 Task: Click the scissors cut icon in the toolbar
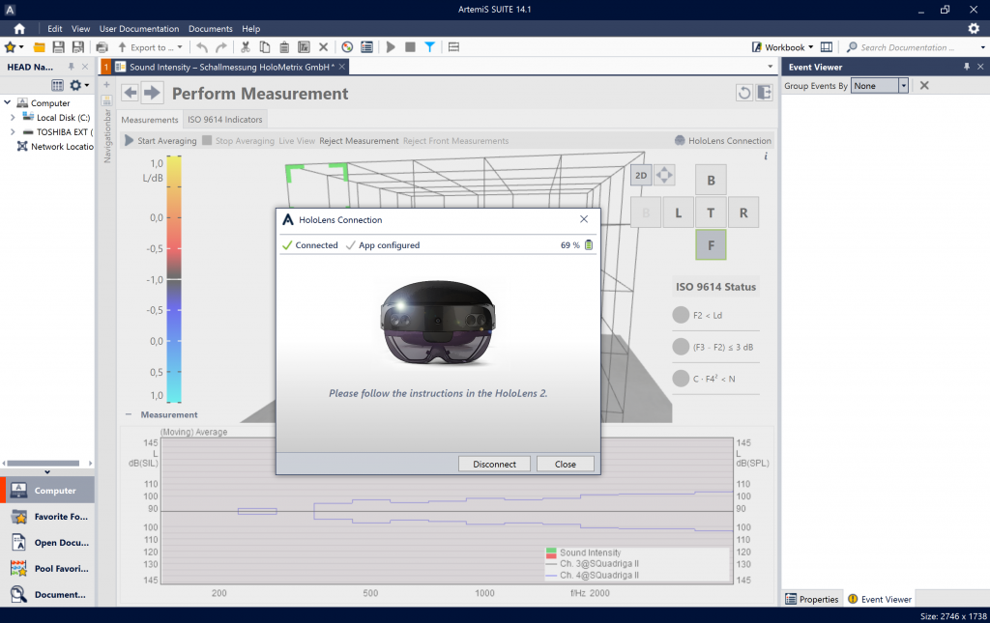tap(246, 47)
